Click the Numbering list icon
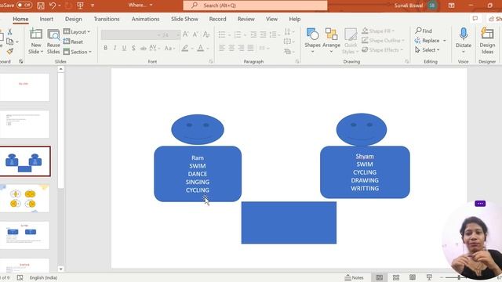 coord(238,34)
